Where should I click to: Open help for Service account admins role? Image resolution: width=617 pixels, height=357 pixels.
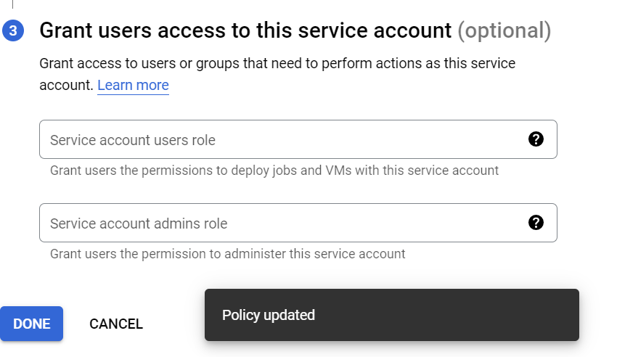click(x=536, y=223)
